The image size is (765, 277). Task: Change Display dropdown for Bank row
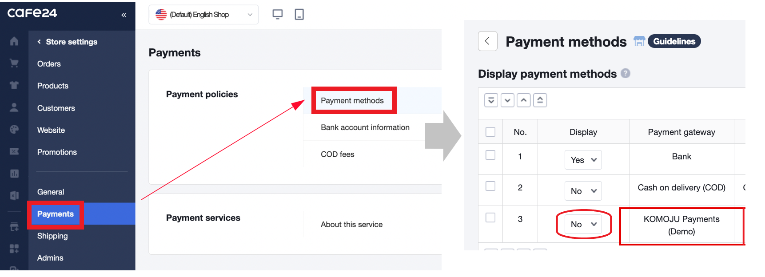tap(583, 160)
